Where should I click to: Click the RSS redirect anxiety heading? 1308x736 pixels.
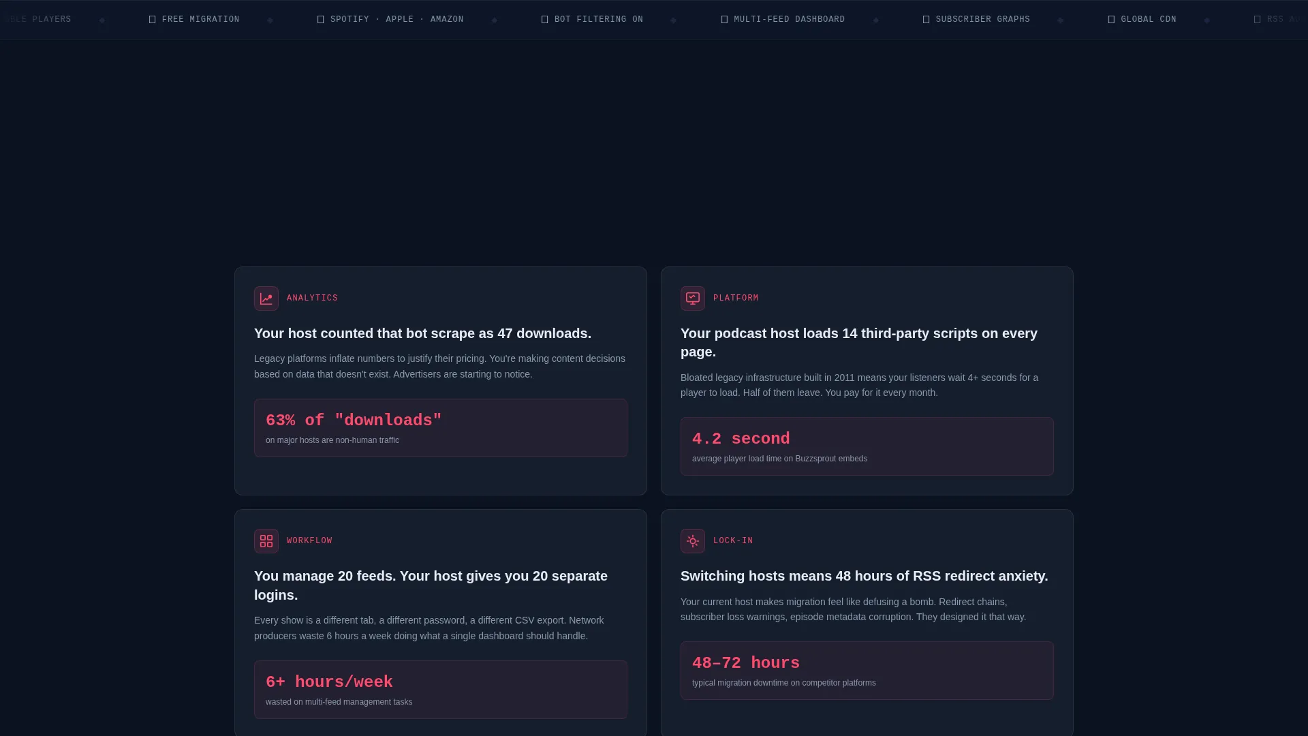[864, 577]
